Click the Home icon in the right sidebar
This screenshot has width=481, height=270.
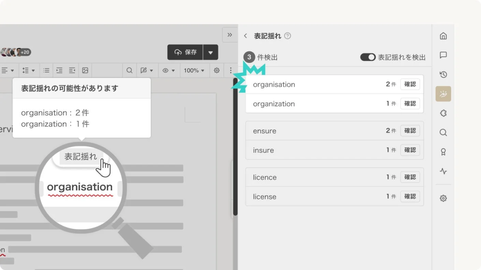[x=443, y=36]
